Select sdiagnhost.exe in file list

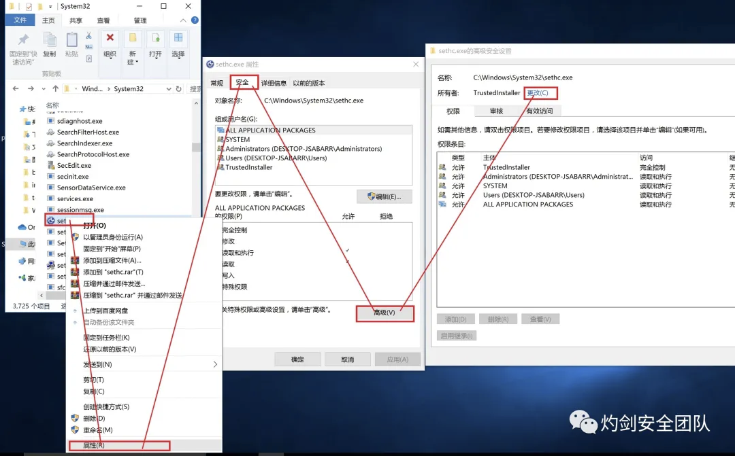(x=80, y=121)
